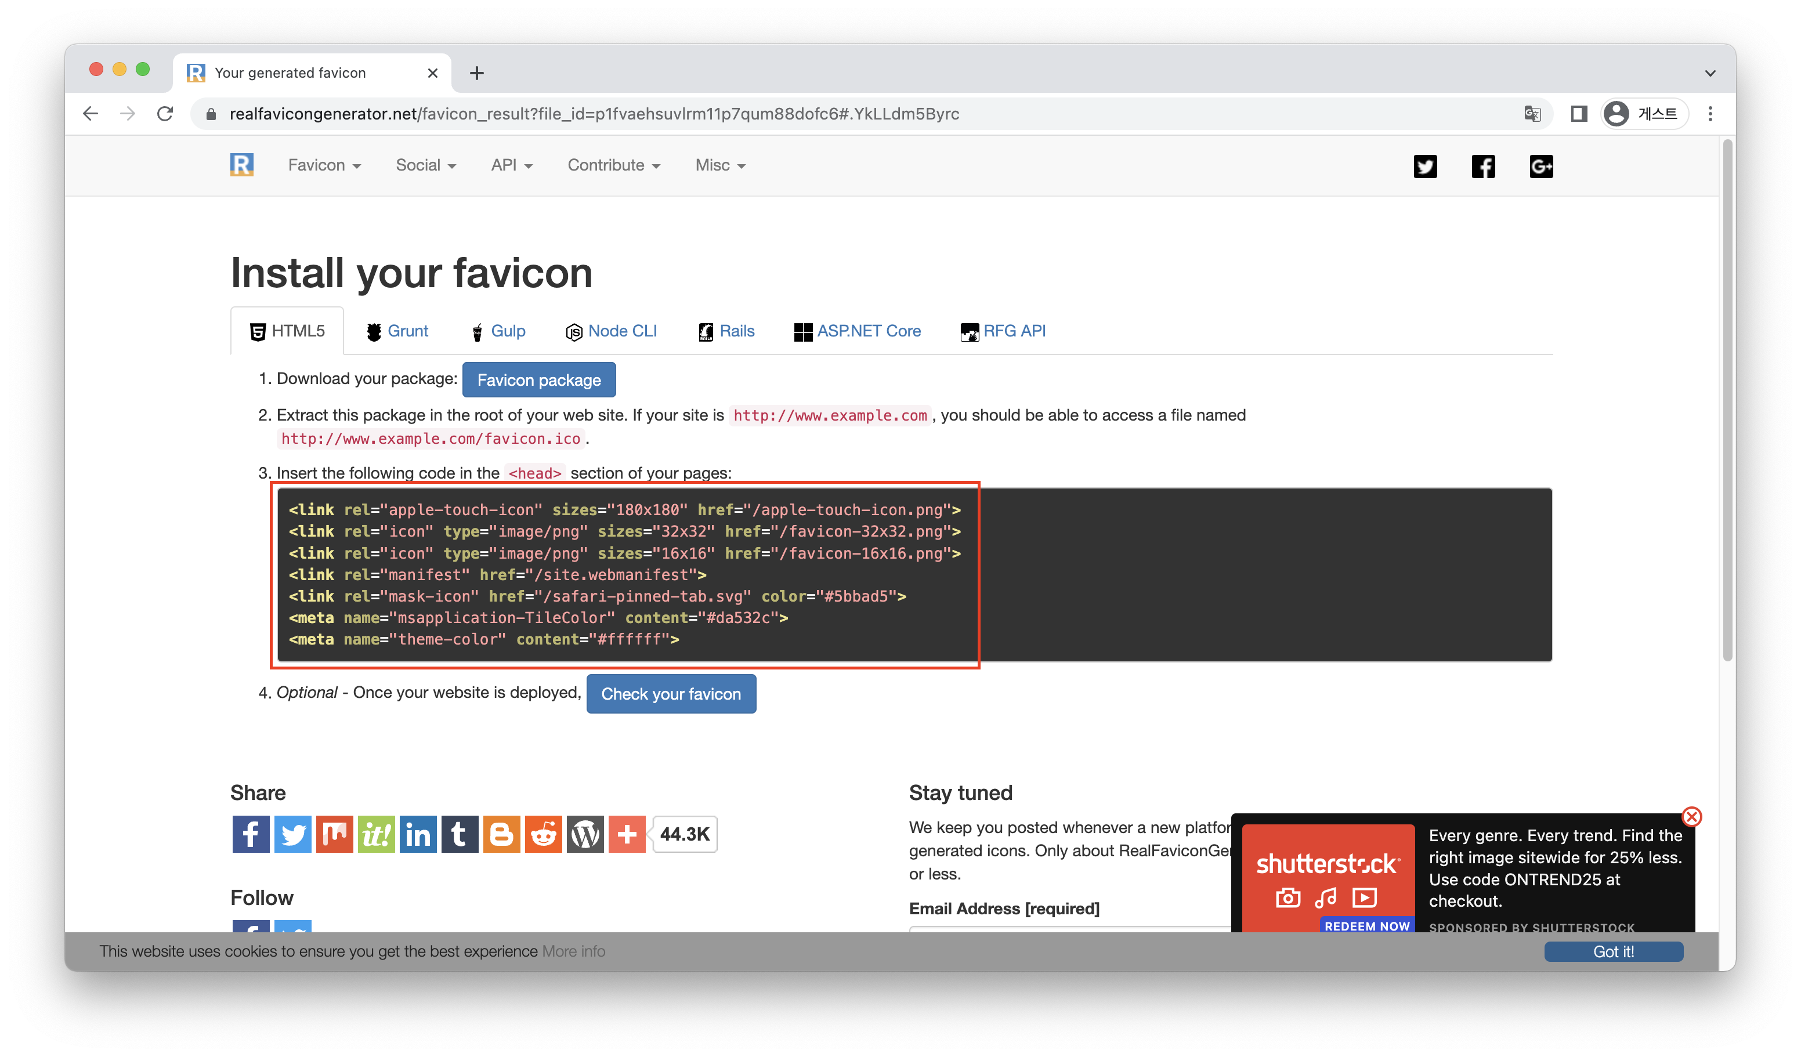Expand the Contribute navbar dropdown
The image size is (1801, 1057).
613,165
